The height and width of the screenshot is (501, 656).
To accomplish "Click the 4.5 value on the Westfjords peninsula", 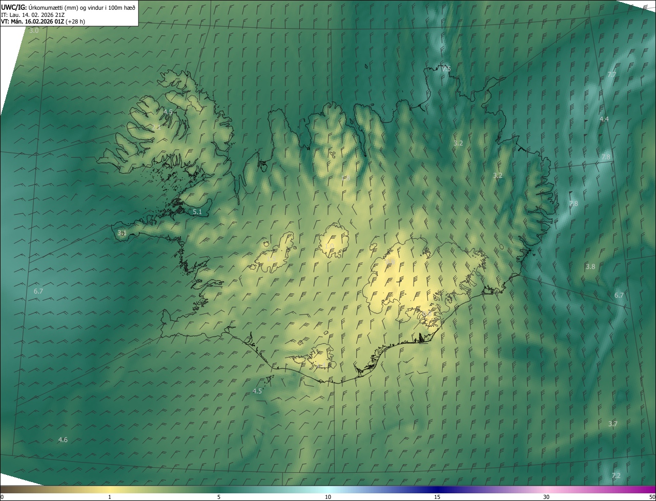I will (x=168, y=112).
